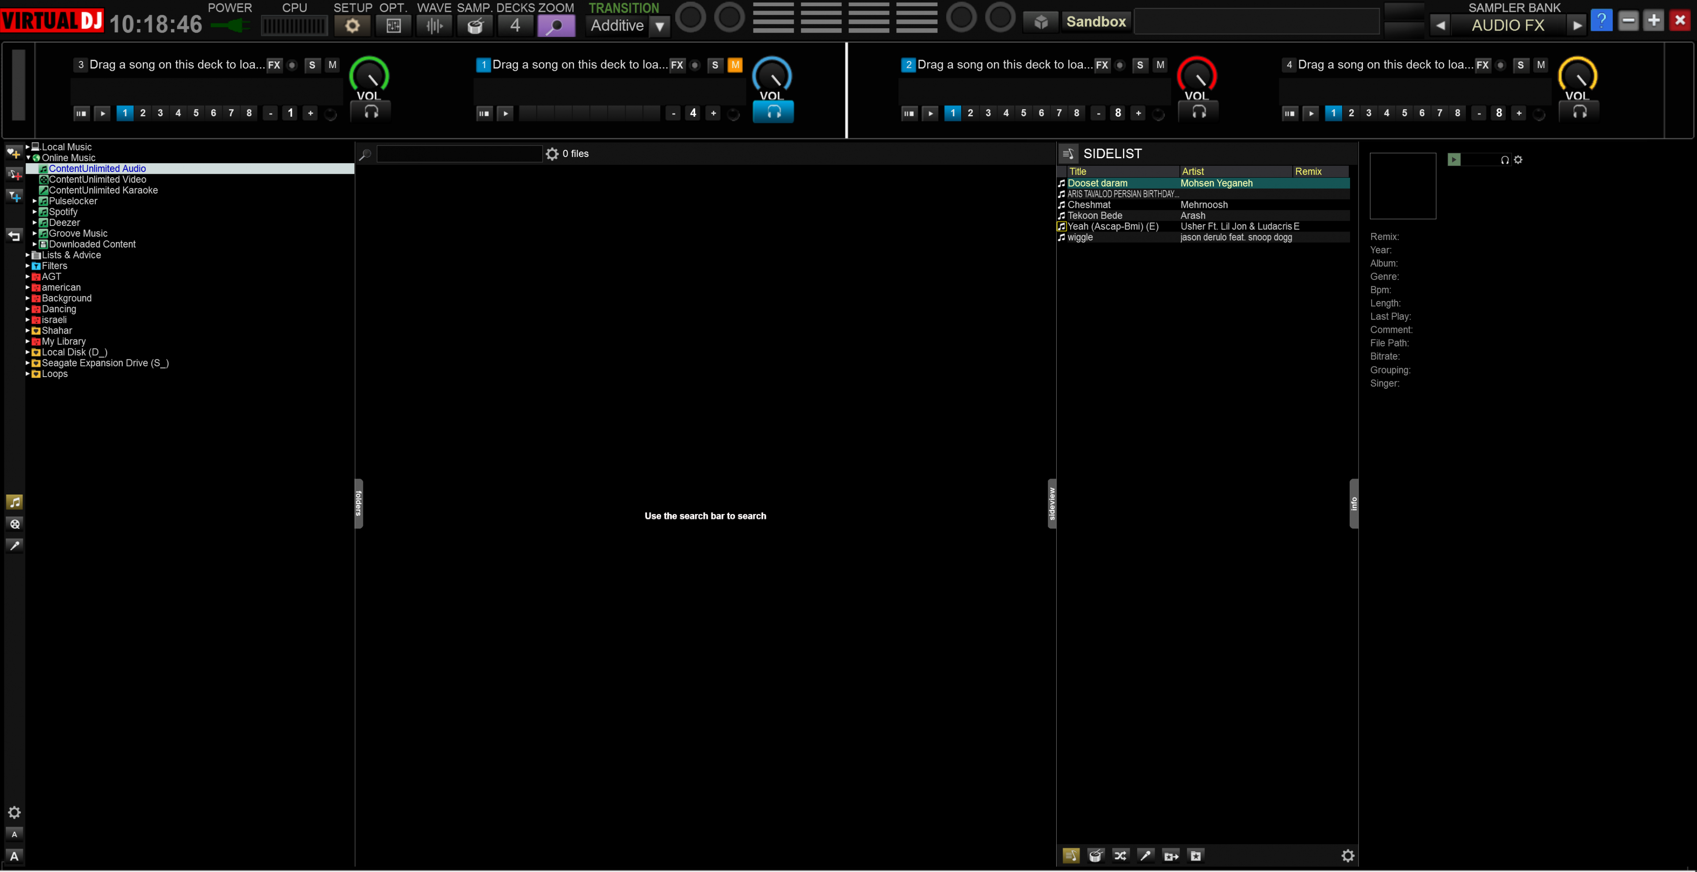Toggle the M button on deck 1
This screenshot has height=872, width=1697.
coord(735,65)
